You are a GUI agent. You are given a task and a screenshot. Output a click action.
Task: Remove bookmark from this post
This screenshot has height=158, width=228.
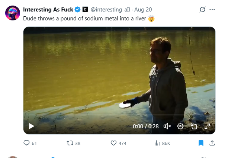(x=201, y=143)
